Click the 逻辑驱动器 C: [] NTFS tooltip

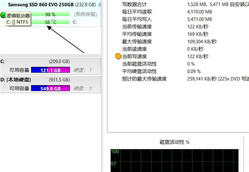click(18, 19)
